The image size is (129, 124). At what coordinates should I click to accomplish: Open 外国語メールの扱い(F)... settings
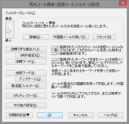pos(70,37)
